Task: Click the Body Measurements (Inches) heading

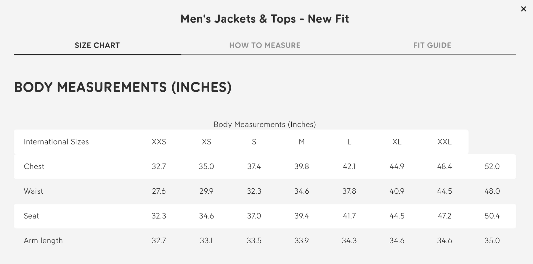Action: pyautogui.click(x=123, y=87)
